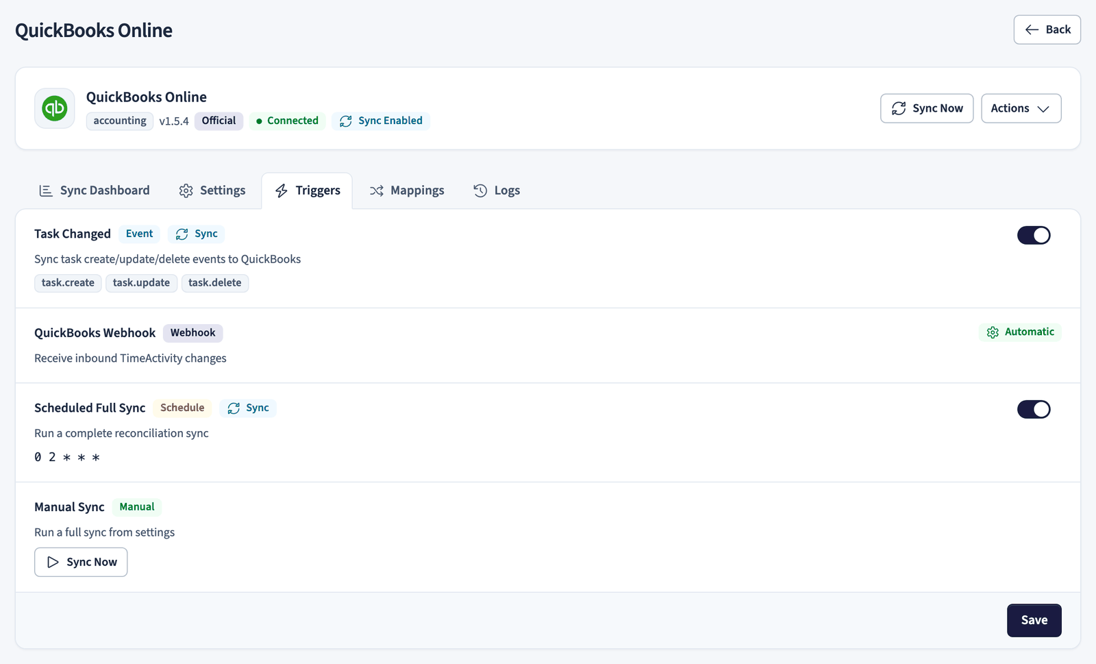Viewport: 1096px width, 664px height.
Task: Click the task.create event chip
Action: click(68, 283)
